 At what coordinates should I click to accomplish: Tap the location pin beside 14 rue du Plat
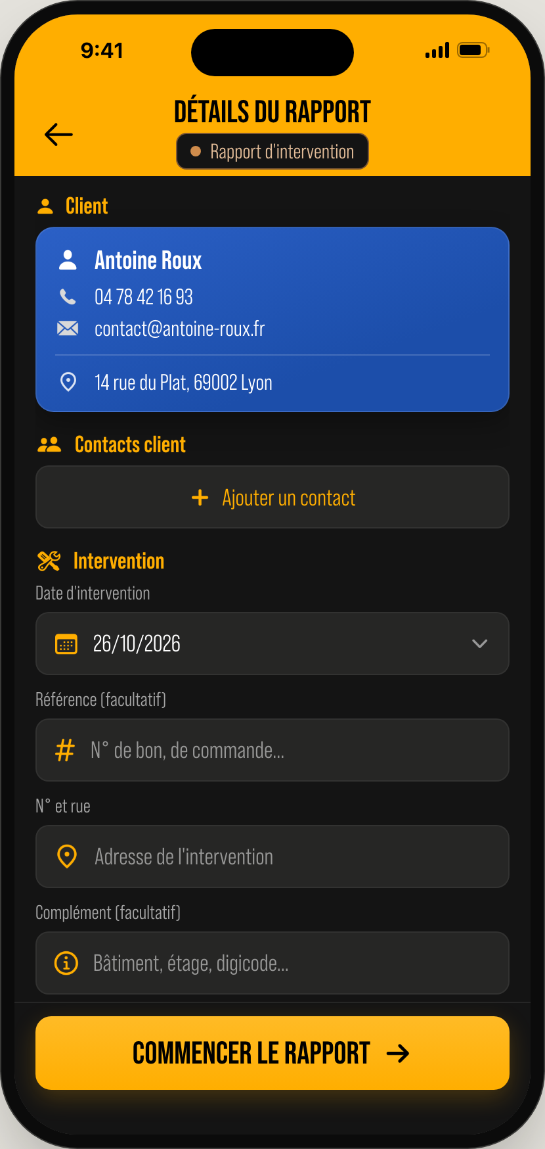[68, 382]
